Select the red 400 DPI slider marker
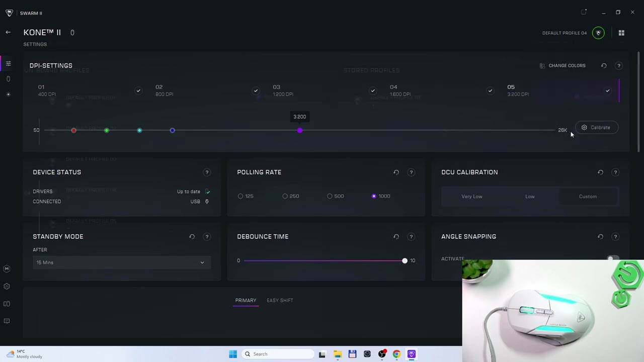Screen dimensions: 644x362 [x=73, y=130]
